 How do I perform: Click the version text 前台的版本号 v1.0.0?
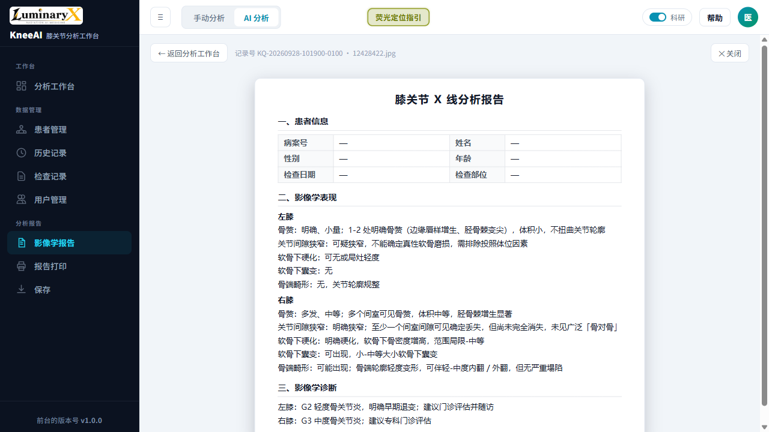(x=70, y=420)
